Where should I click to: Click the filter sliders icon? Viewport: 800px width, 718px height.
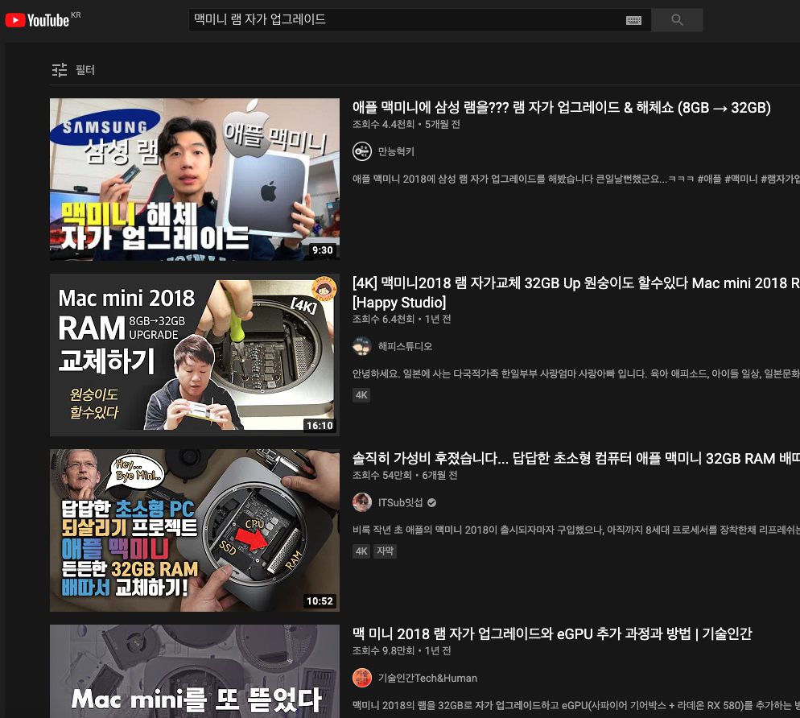(x=60, y=70)
